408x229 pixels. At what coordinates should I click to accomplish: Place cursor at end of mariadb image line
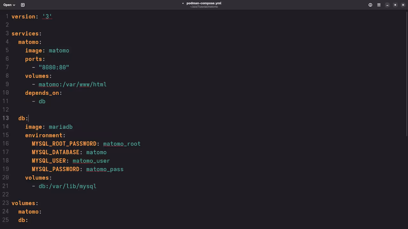[73, 127]
